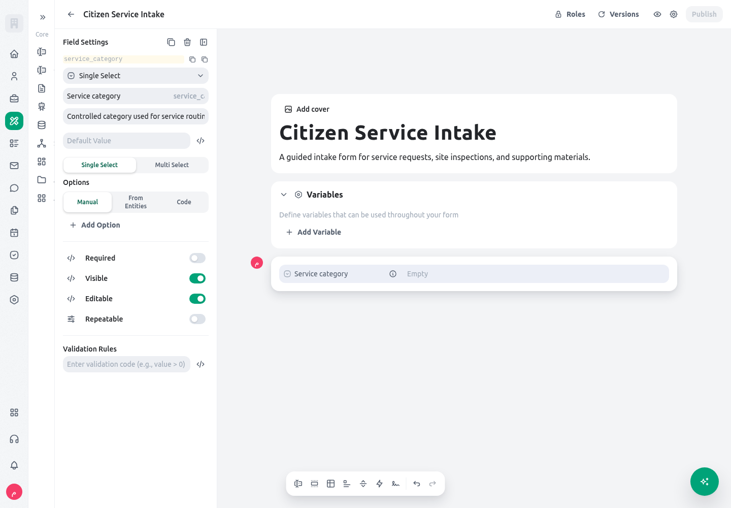This screenshot has height=508, width=731.
Task: Click the Publish button
Action: coord(704,14)
